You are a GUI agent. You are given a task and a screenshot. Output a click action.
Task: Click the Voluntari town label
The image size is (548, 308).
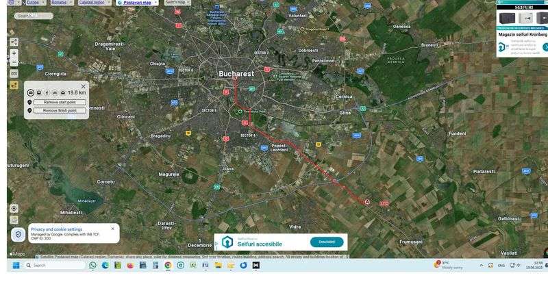[x=297, y=16]
